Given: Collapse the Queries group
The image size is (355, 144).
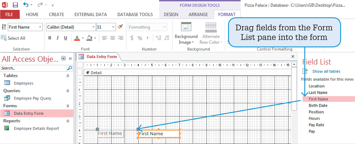Looking at the screenshot, I should point(68,91).
